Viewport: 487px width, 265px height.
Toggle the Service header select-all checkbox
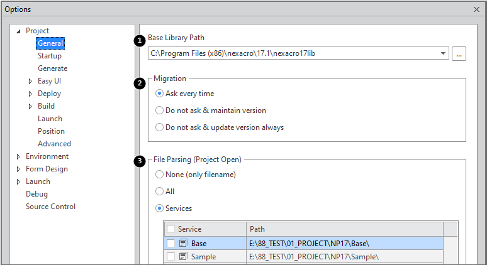tap(171, 229)
